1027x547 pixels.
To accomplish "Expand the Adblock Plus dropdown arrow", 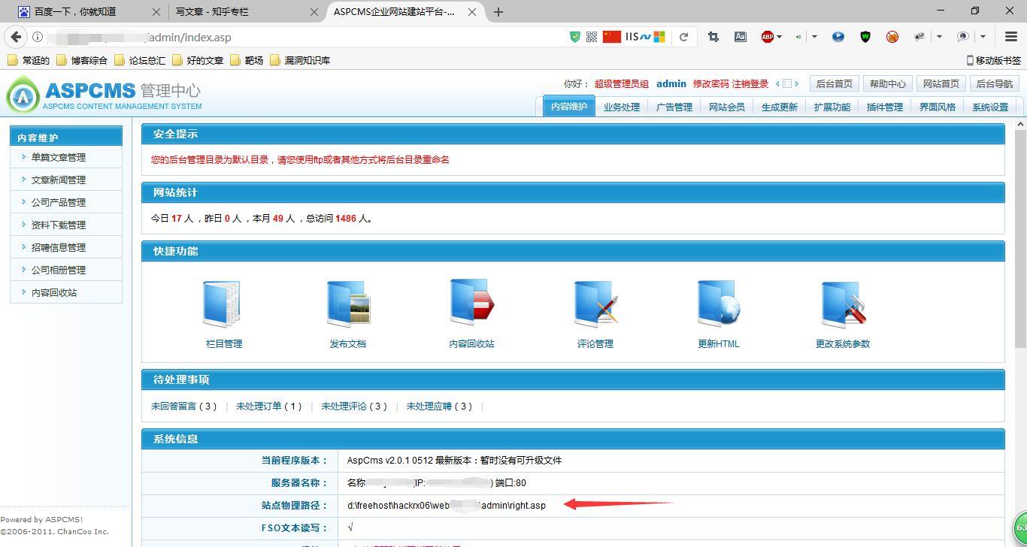I will click(x=780, y=37).
